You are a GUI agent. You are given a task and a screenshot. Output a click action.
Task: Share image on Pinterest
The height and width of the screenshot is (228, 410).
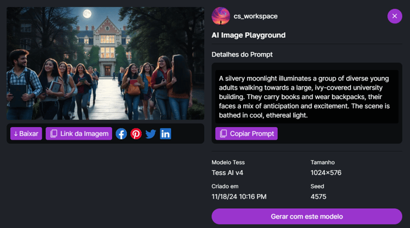click(136, 134)
